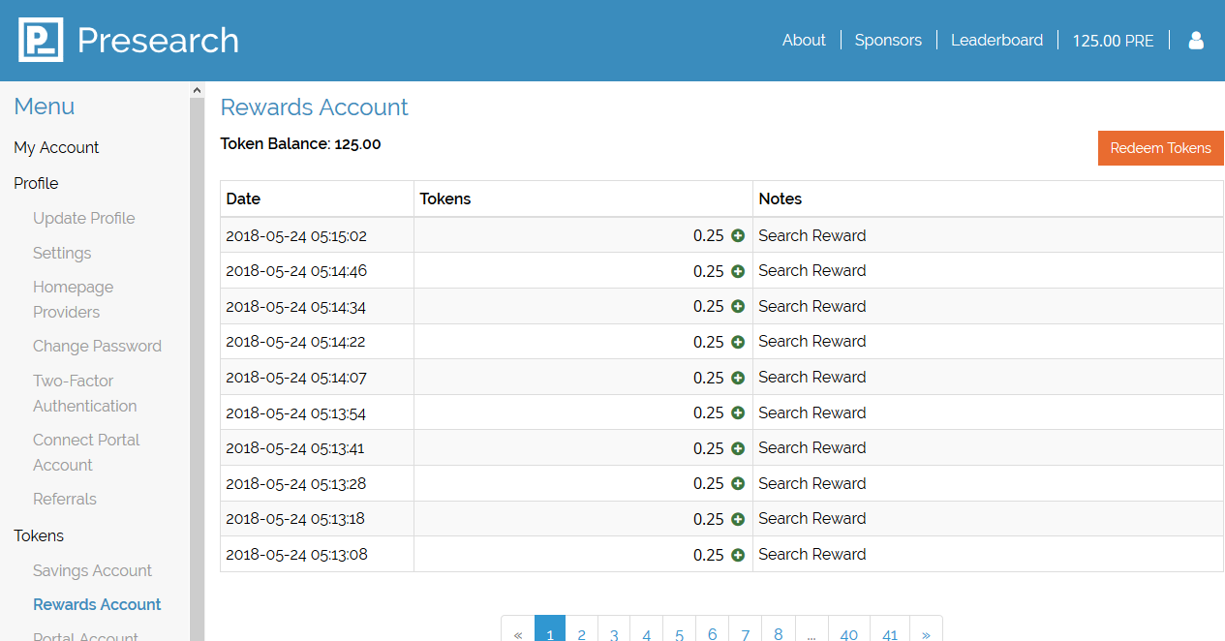This screenshot has width=1225, height=641.
Task: Go to previous page with « arrow
Action: pos(518,633)
